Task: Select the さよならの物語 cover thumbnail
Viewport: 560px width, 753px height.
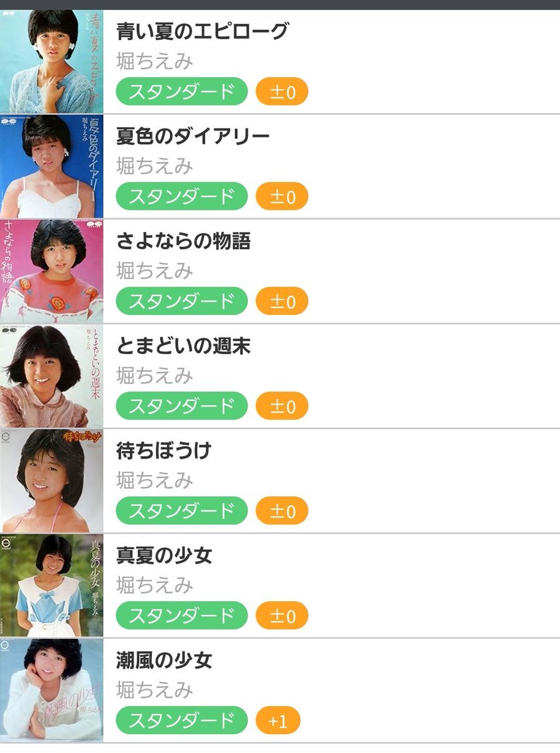Action: [x=51, y=271]
